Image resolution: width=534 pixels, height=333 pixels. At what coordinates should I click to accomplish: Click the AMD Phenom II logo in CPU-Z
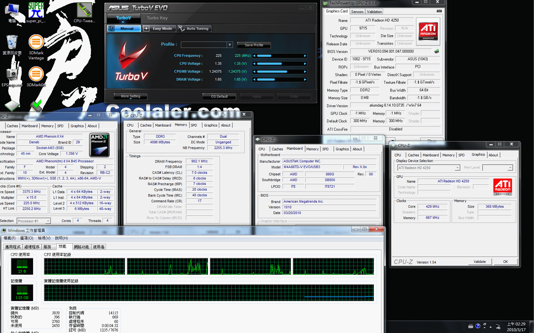99,145
